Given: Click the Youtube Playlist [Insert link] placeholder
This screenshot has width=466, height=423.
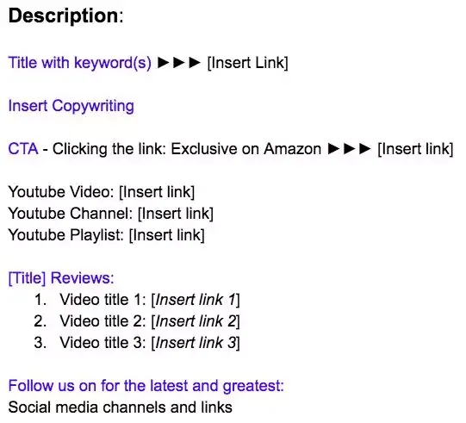Looking at the screenshot, I should (x=167, y=235).
